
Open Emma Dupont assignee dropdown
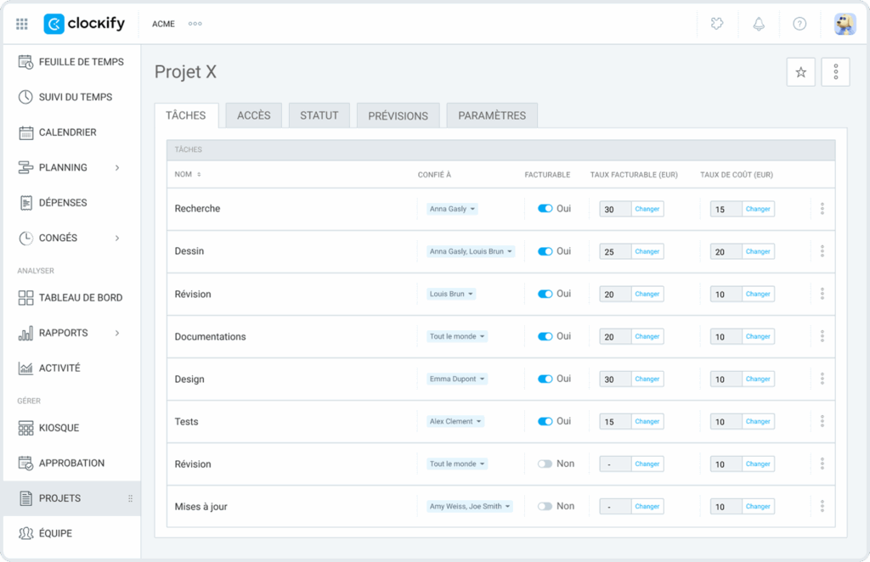pos(457,379)
